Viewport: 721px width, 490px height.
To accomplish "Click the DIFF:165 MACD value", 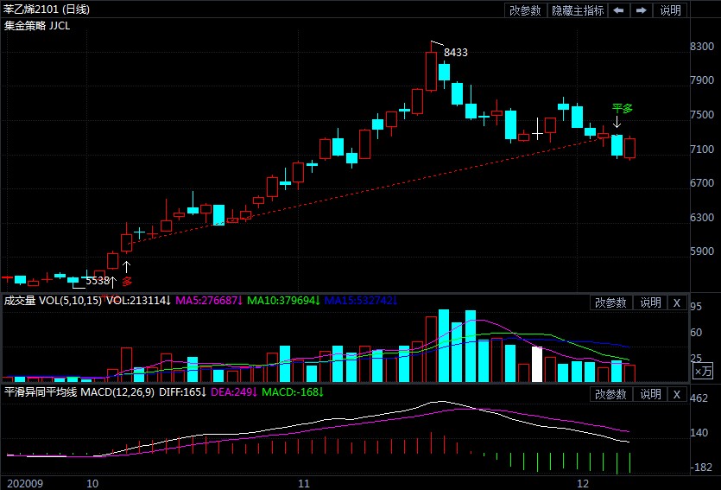I will coord(183,392).
